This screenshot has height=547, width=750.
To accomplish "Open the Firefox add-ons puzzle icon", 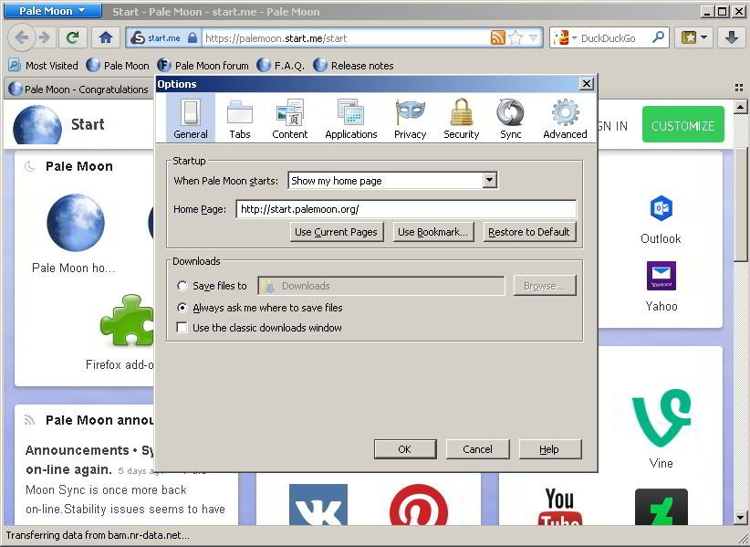I will click(x=128, y=321).
